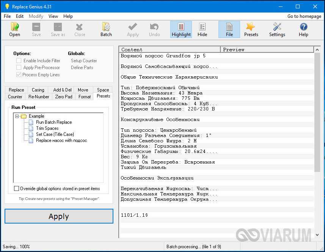Select the Trim Spaces preset
Image resolution: width=325 pixels, height=252 pixels.
point(47,128)
